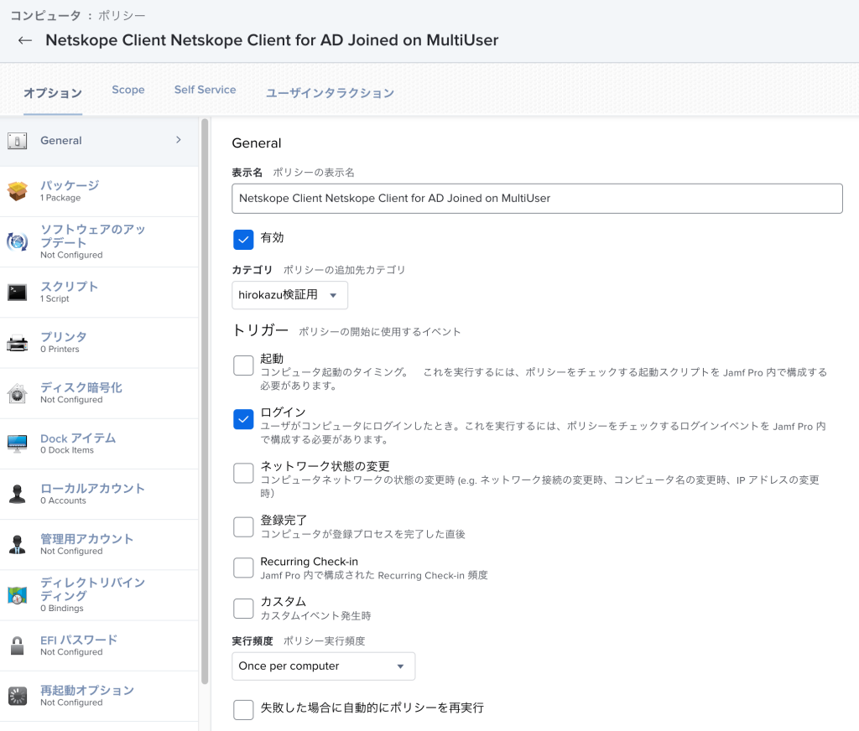Screen dimensions: 859x731
Task: Click the ポリシー breadcrumb text
Action: [x=122, y=15]
